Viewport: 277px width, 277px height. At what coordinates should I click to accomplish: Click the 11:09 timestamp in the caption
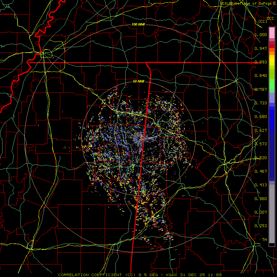pos(214,275)
